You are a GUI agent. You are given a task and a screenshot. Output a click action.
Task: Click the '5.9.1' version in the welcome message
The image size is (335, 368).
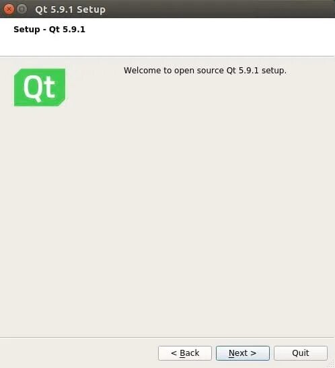[248, 71]
